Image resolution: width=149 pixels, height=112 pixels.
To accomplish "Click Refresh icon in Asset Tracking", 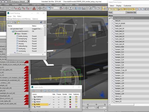I will point(8,22).
